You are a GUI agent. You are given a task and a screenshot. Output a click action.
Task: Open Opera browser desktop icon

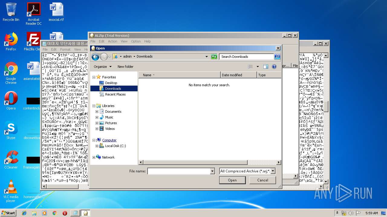[11, 101]
